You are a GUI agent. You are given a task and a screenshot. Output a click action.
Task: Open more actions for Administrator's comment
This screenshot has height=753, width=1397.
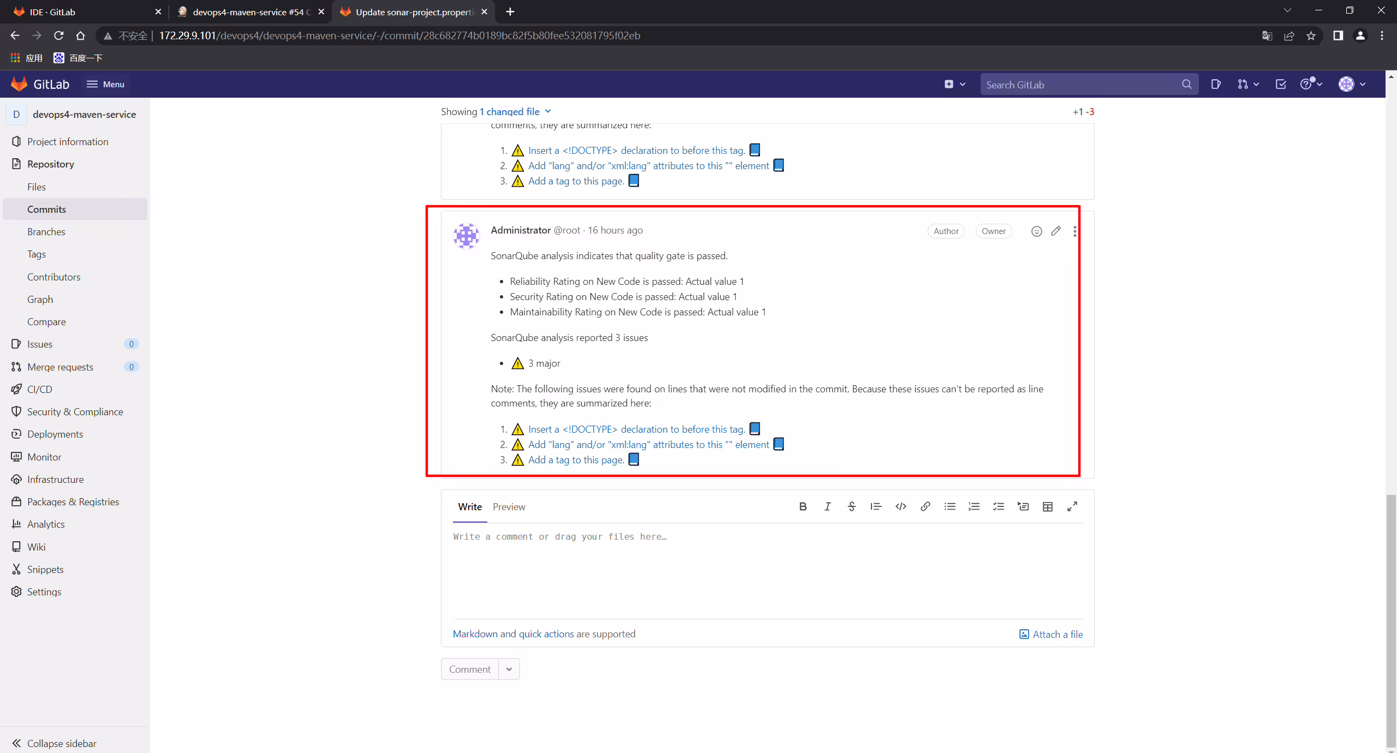click(1075, 231)
